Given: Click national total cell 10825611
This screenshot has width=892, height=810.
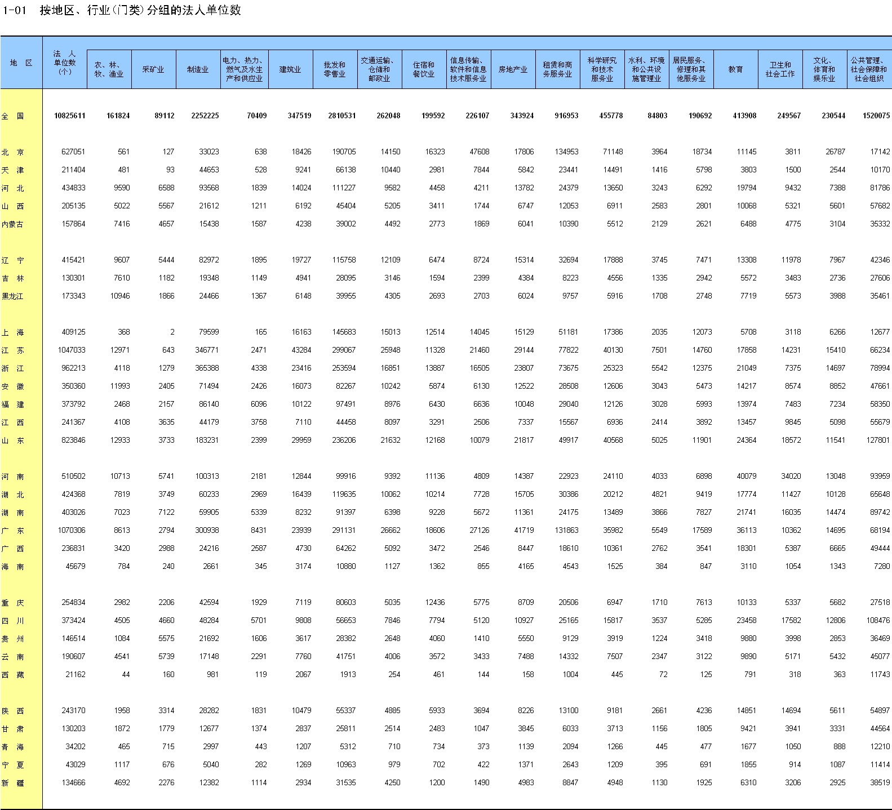Looking at the screenshot, I should pyautogui.click(x=70, y=115).
